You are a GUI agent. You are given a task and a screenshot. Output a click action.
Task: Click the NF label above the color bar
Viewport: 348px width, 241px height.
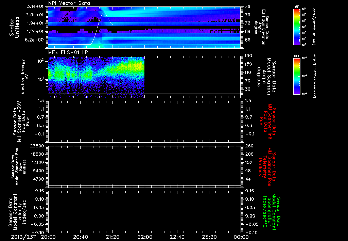[x=297, y=7]
